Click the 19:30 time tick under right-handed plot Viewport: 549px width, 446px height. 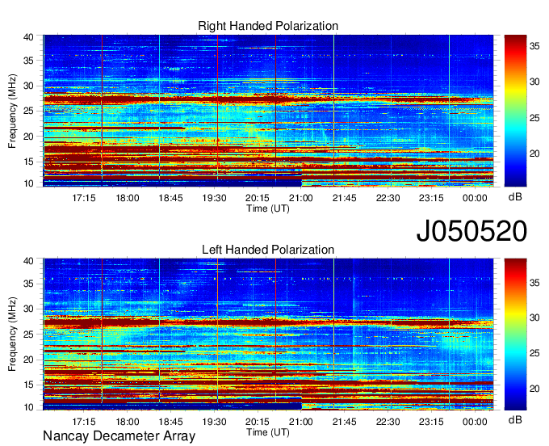(214, 198)
